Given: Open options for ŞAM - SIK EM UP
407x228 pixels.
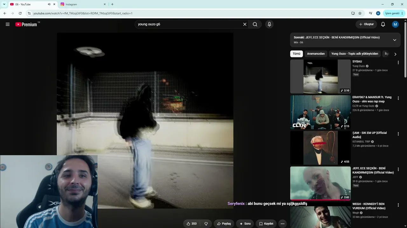Looking at the screenshot, I should (x=398, y=134).
